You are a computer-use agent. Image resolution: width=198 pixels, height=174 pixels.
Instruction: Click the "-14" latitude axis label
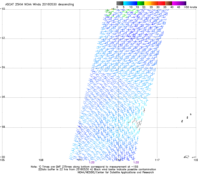2,67
